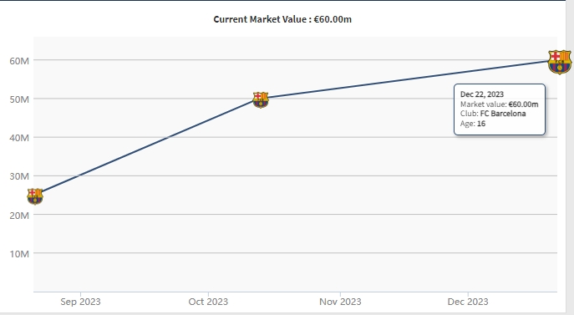The height and width of the screenshot is (315, 574).
Task: Select the Dec 2023 axis label
Action: 468,302
